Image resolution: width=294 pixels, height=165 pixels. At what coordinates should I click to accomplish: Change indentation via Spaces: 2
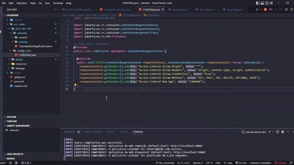(x=198, y=163)
